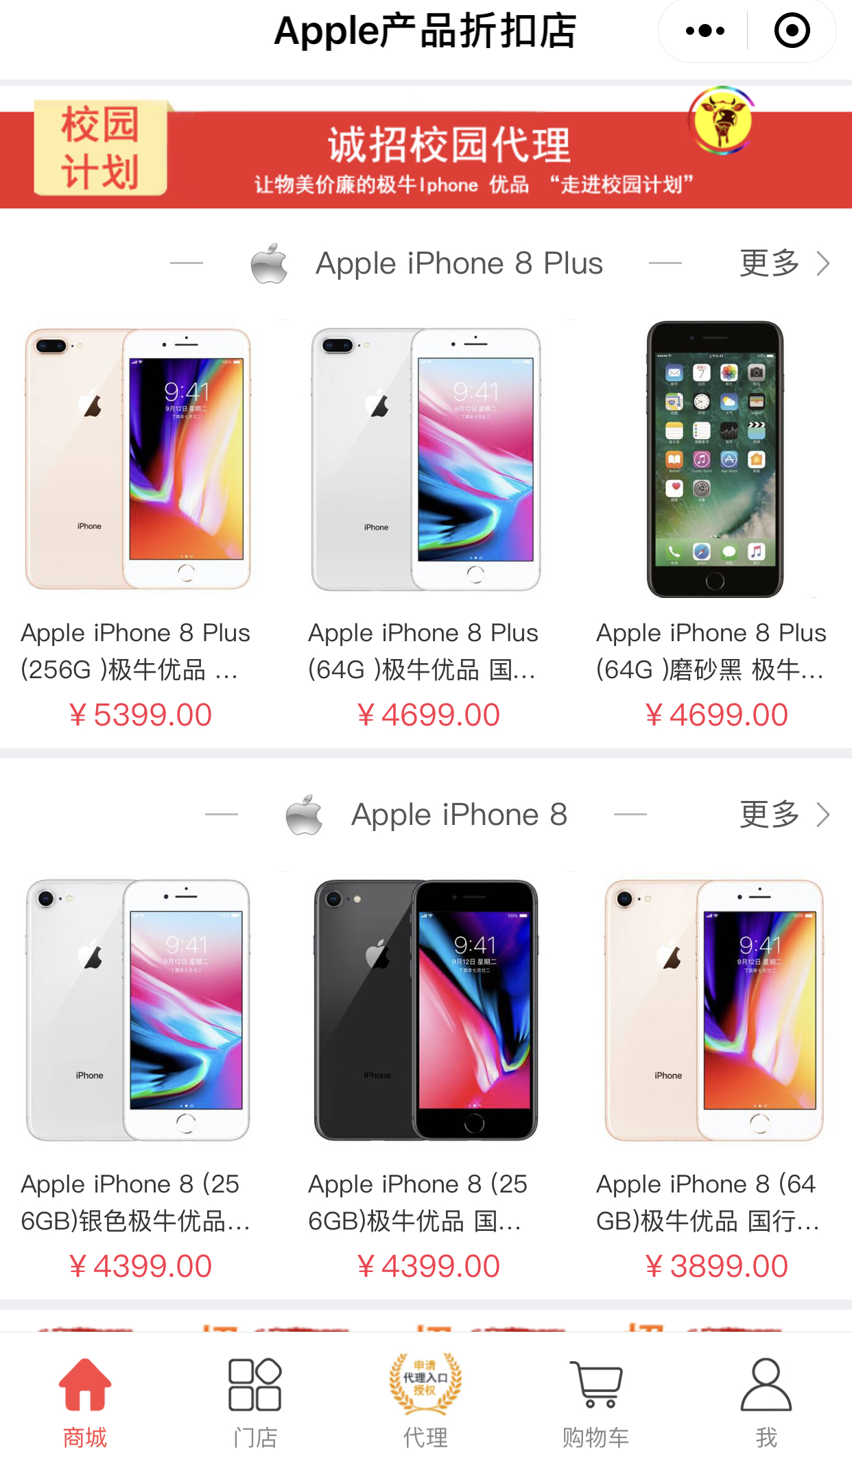Expand 更多 for Apple iPhone 8 Plus

[x=785, y=263]
